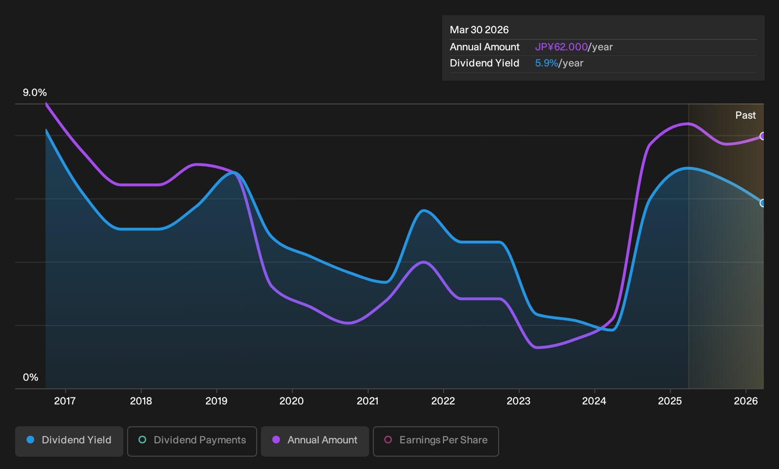The width and height of the screenshot is (779, 469).
Task: Toggle the Dividend Yield legend button
Action: [x=69, y=441]
